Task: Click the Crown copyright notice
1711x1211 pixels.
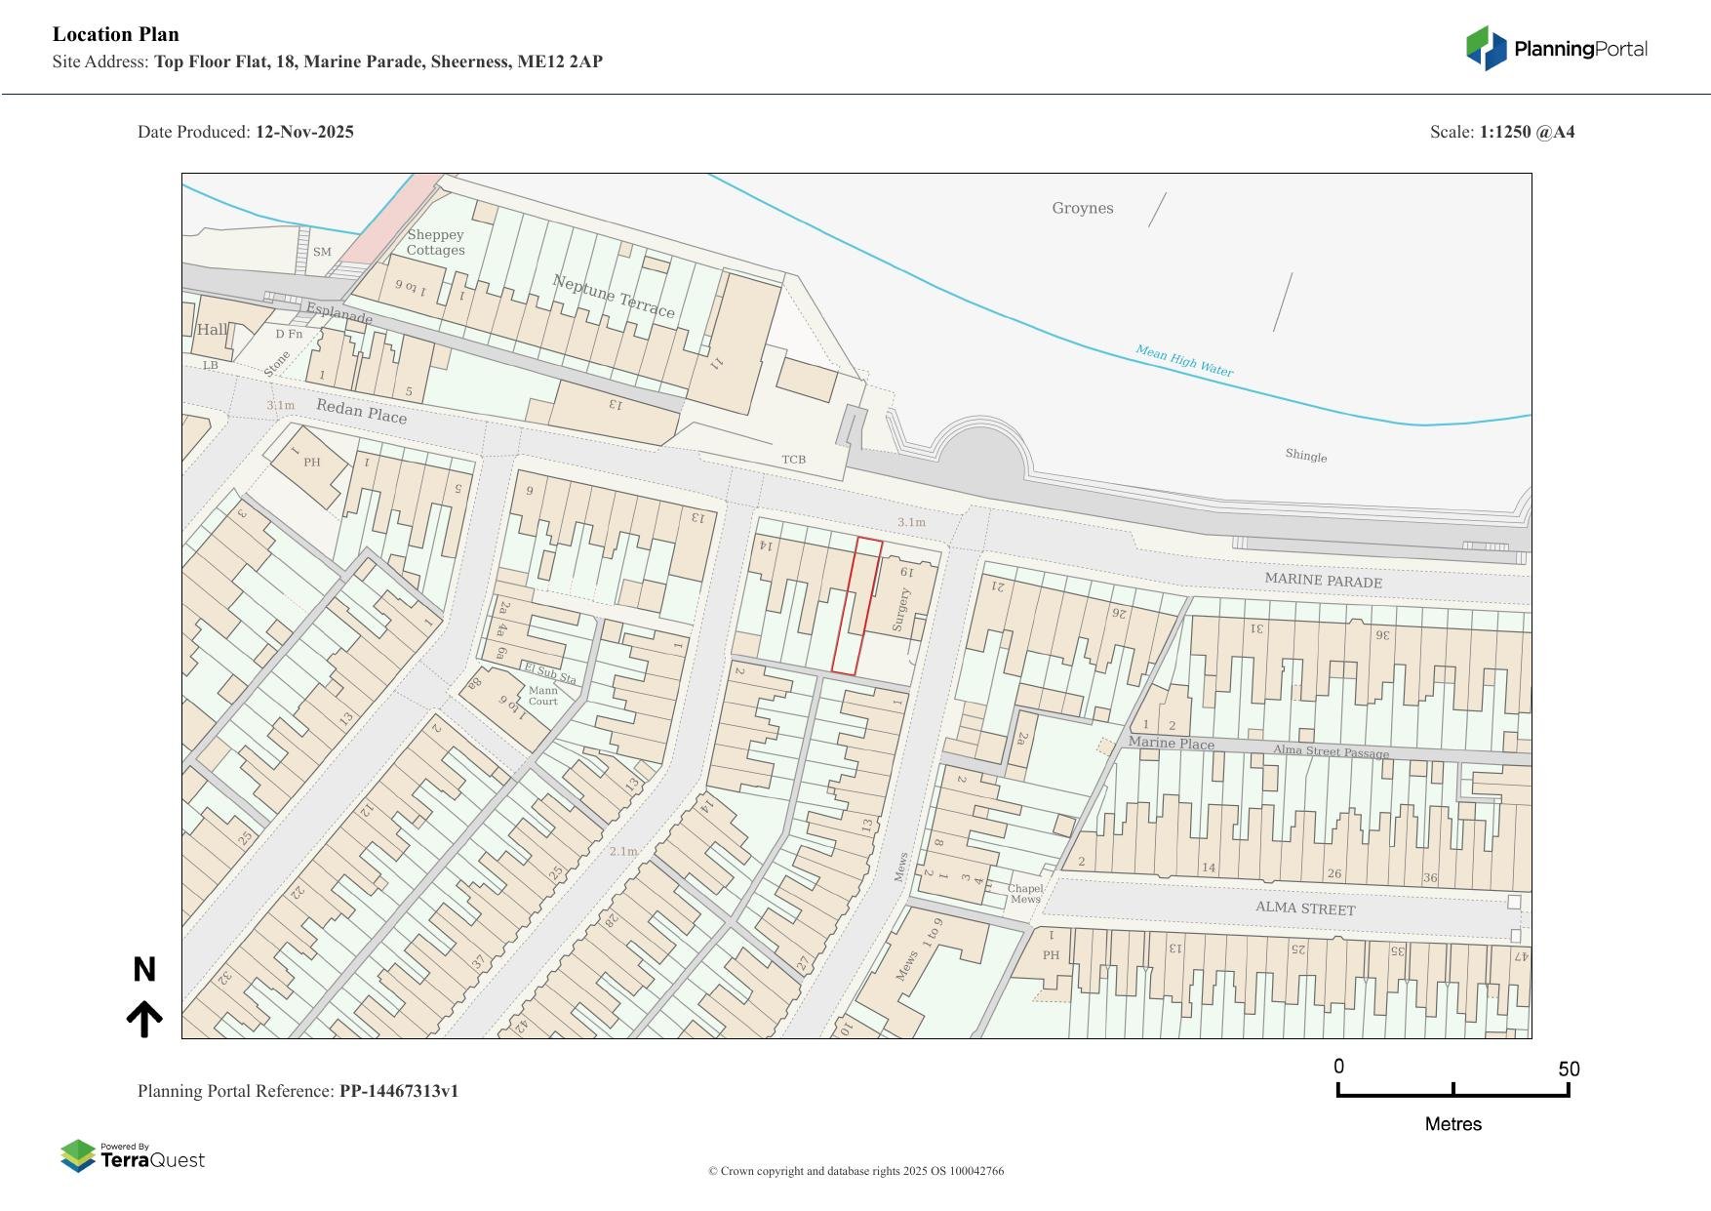Action: click(x=855, y=1171)
